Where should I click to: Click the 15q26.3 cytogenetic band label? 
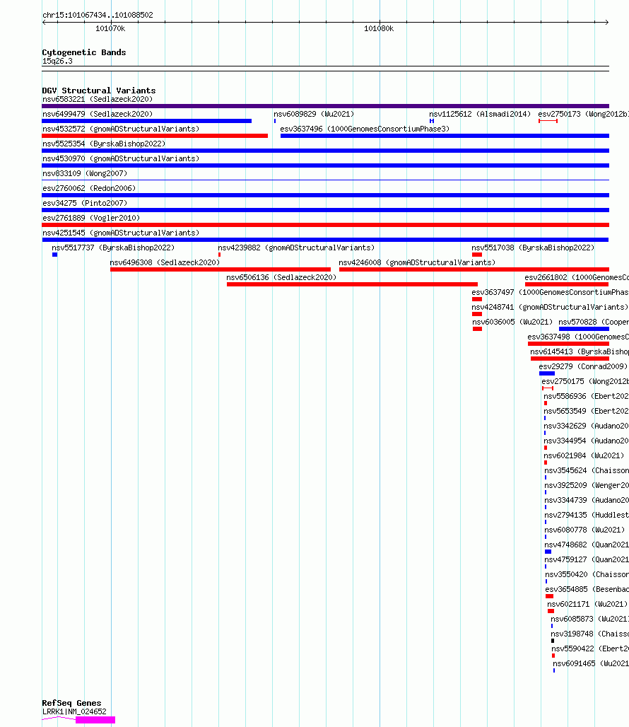pyautogui.click(x=57, y=62)
